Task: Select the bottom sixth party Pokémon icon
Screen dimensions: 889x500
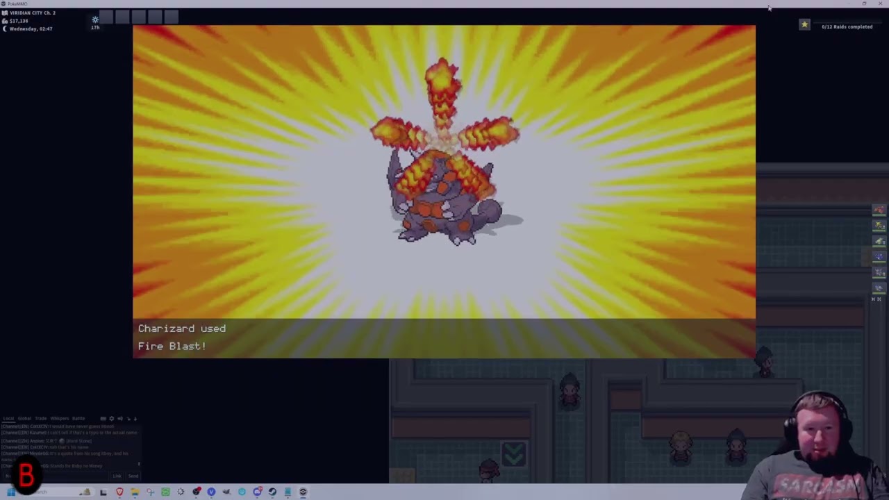Action: point(879,288)
